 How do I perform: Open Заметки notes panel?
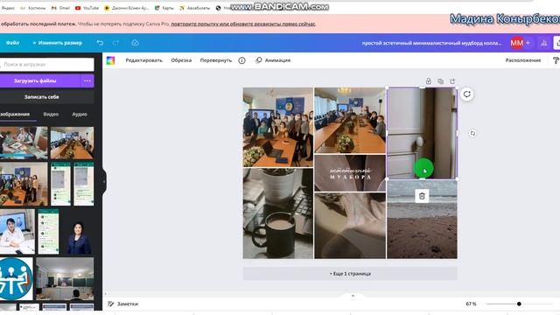(123, 304)
